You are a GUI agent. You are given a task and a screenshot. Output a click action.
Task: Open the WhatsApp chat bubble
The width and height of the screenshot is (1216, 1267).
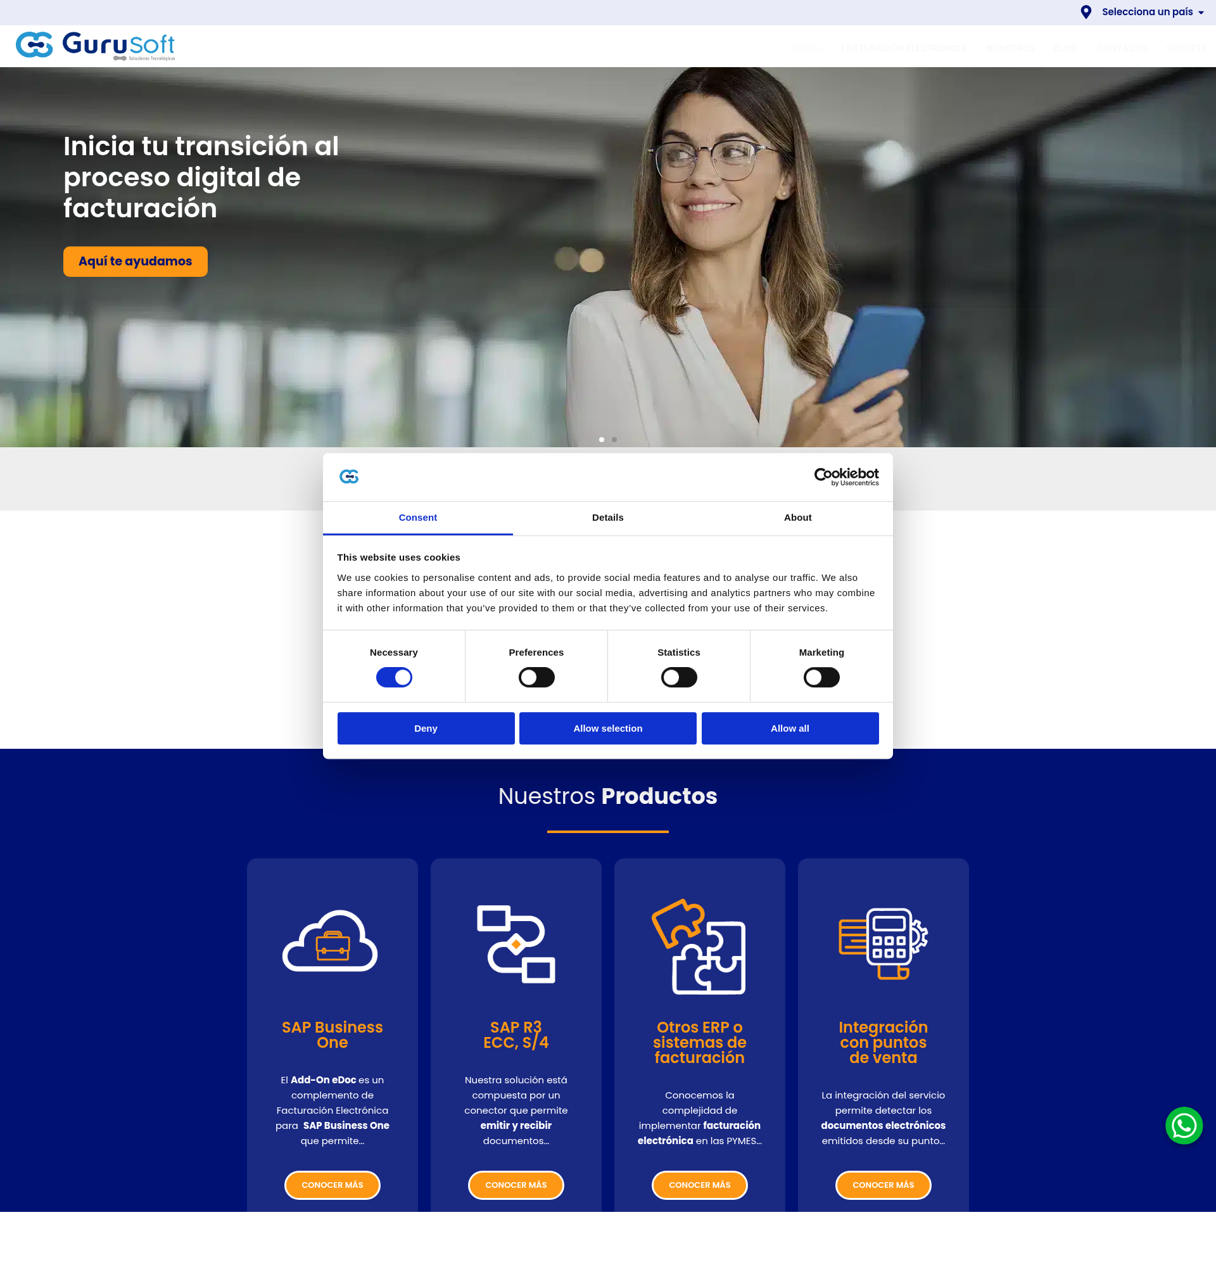click(x=1184, y=1126)
